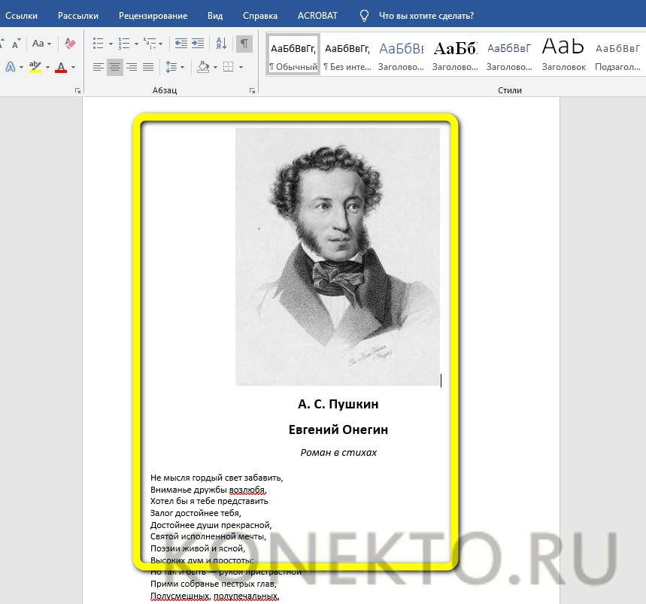
Task: Open line spacing dropdown arrow
Action: point(182,67)
